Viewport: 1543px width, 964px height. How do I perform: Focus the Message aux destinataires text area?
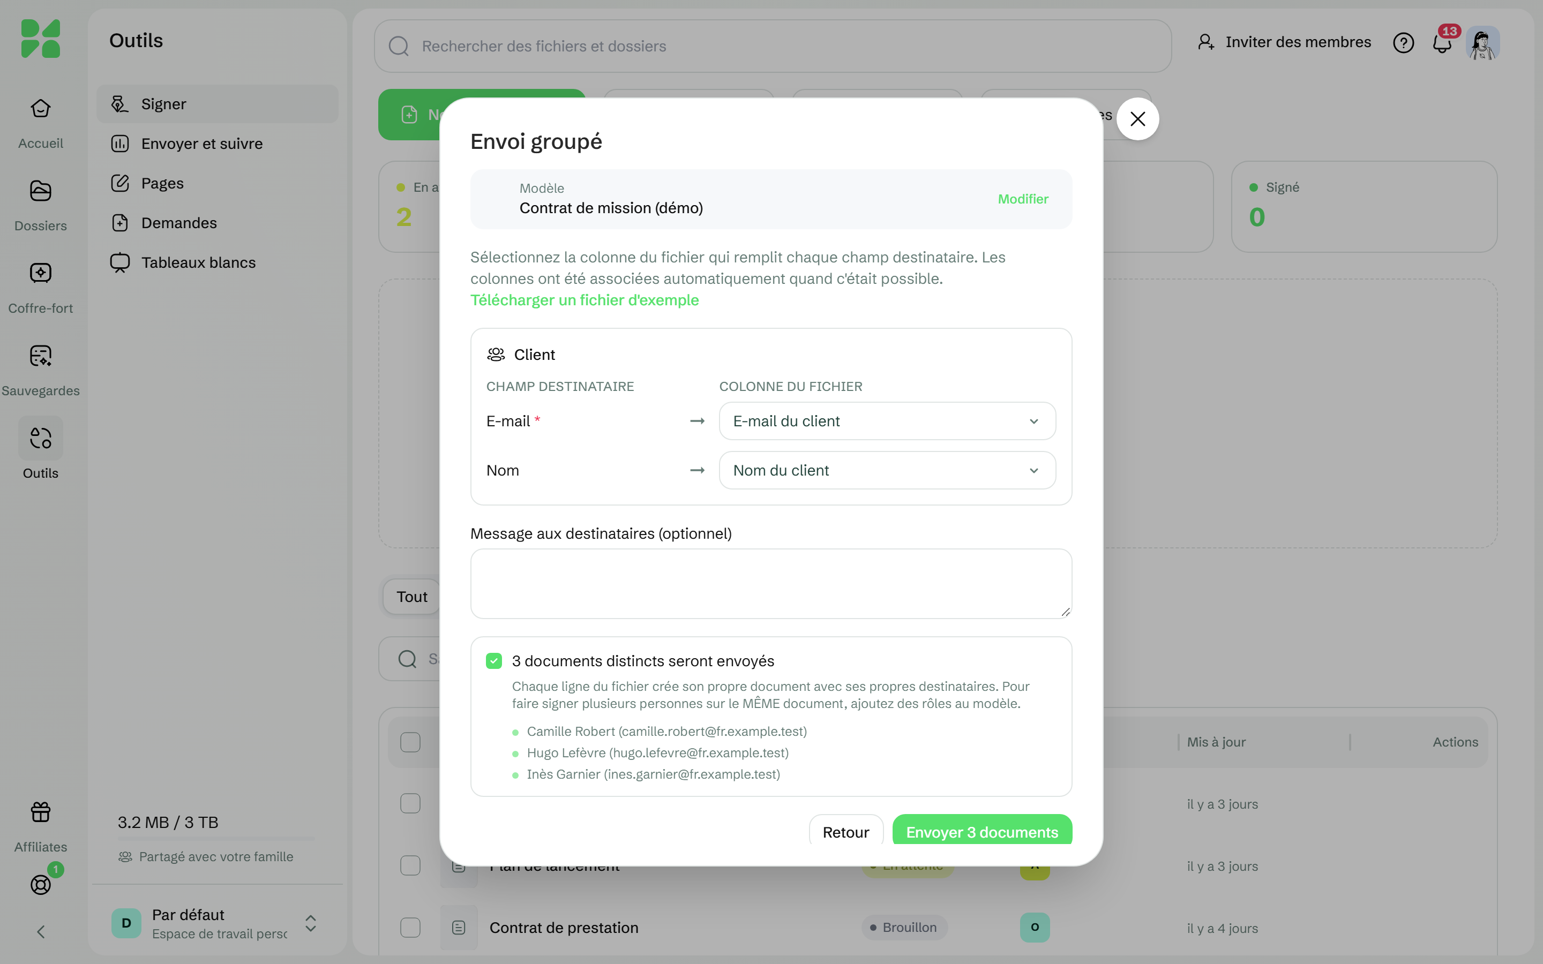(771, 583)
